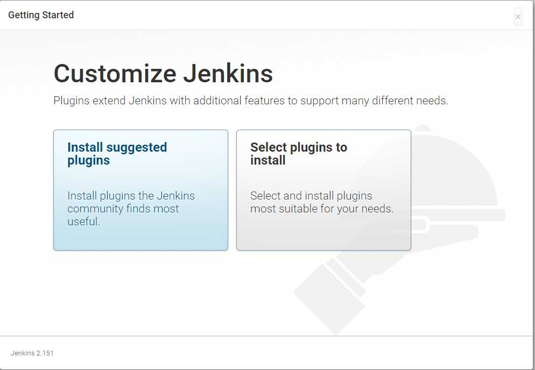The height and width of the screenshot is (370, 535).
Task: Choose the Select plugins to install card
Action: click(323, 190)
